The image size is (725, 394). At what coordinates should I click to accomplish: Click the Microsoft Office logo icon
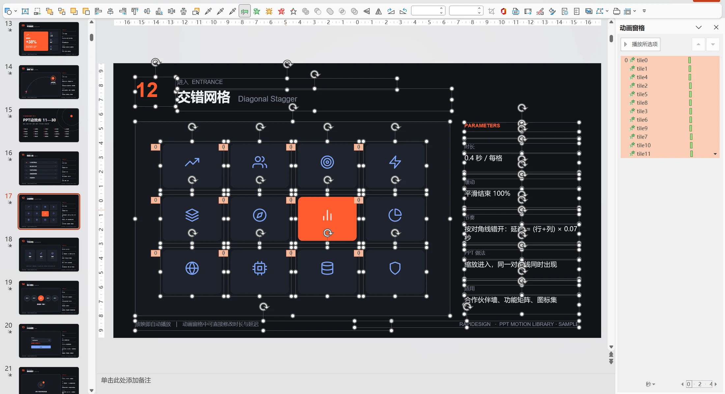coord(504,12)
